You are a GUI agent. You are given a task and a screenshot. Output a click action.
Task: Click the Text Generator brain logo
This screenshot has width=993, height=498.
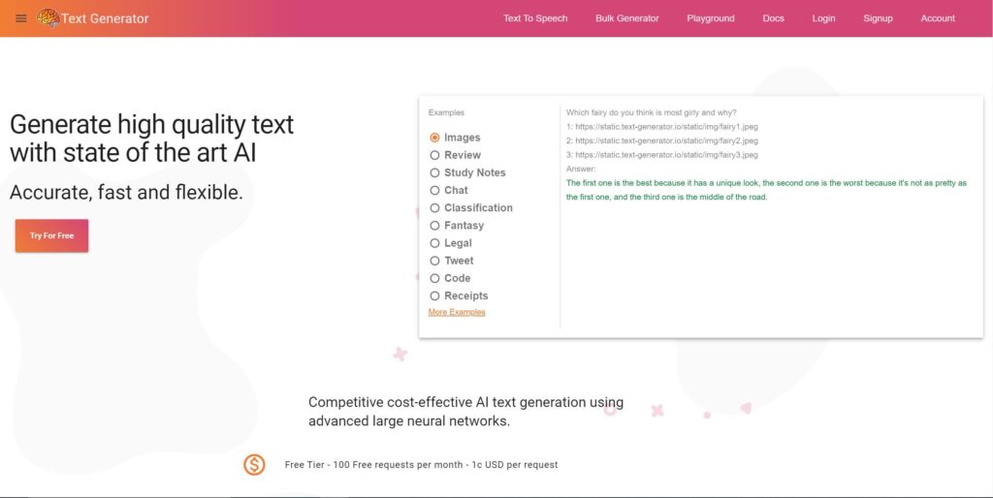coord(48,17)
